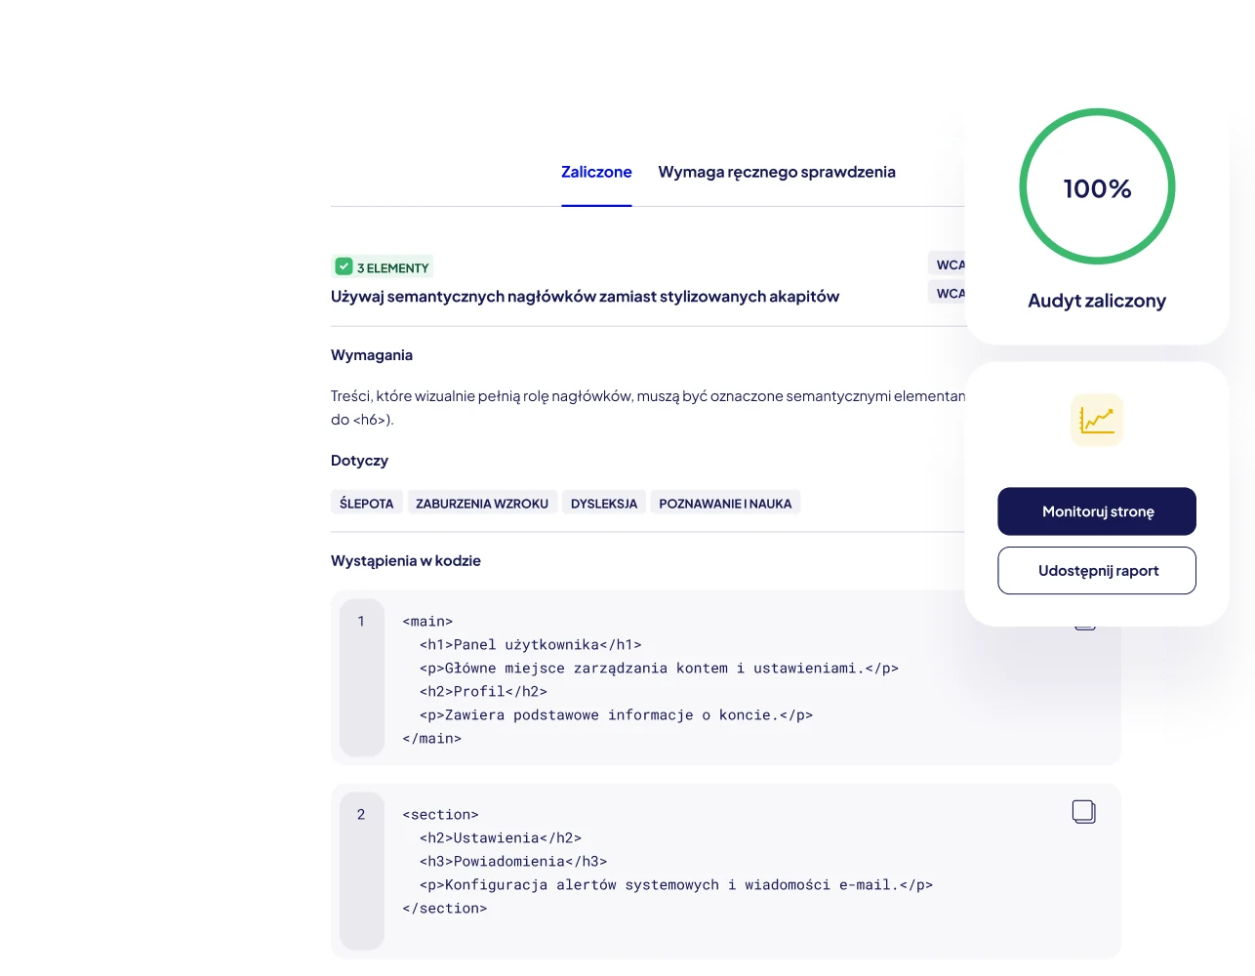Image resolution: width=1255 pixels, height=976 pixels.
Task: Click the POZNAWANIE I NAUKA tag
Action: (x=725, y=503)
